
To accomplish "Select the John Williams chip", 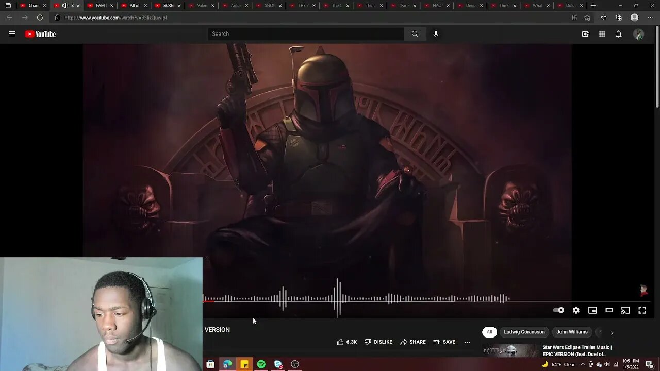I will [572, 332].
